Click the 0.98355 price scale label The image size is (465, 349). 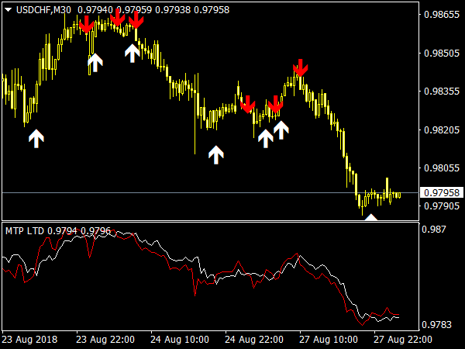pyautogui.click(x=442, y=91)
